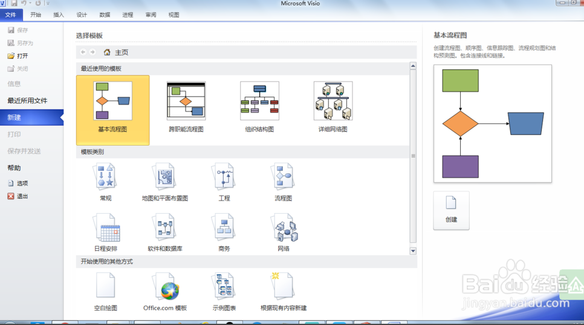Click the template list scroll-up arrow
The image size is (584, 325).
point(413,66)
